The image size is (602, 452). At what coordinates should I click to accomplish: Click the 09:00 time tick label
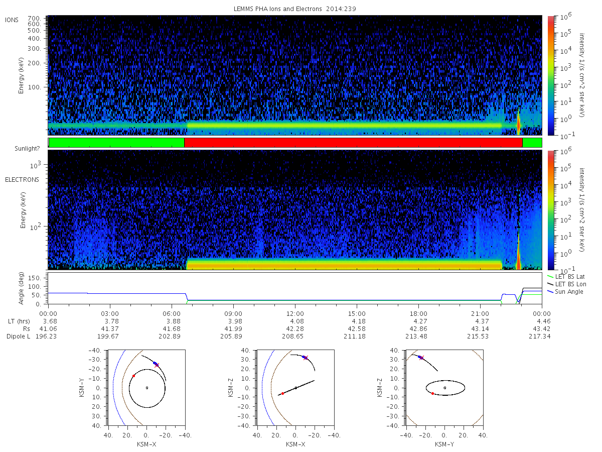[x=233, y=314]
